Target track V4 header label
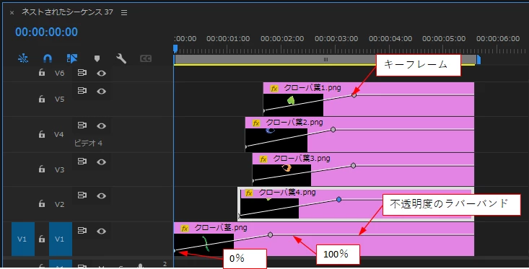Screen dimensions: 529x269 click(x=59, y=134)
